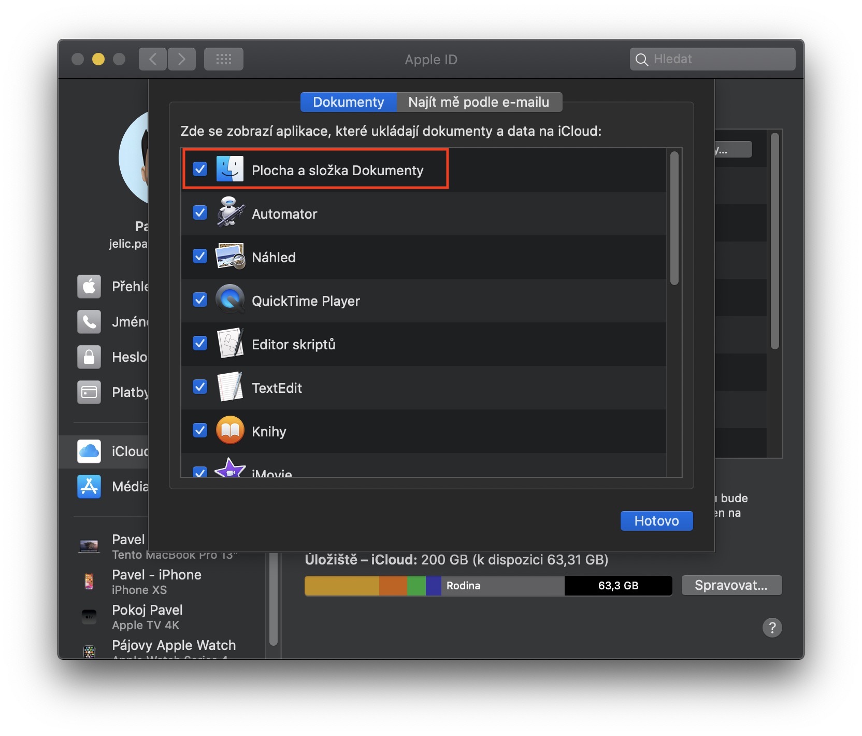Click the iMovie star icon
The image size is (862, 736).
pos(230,468)
